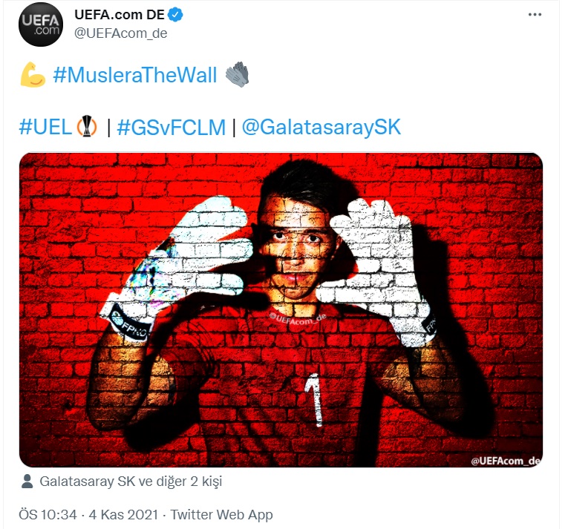Click the Europa League trophy emoji
Screen dimensions: 571x529
point(87,126)
